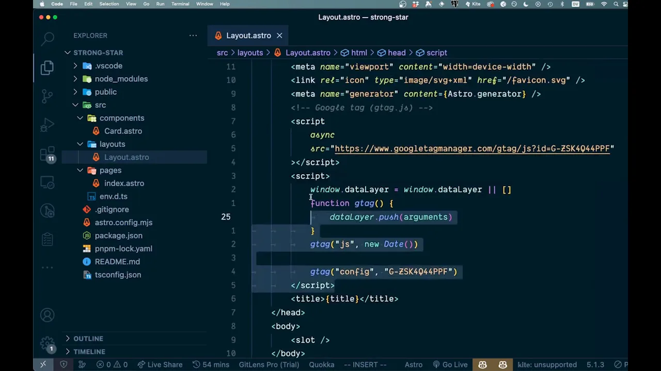
Task: Open the Accounts icon in activity bar
Action: [x=48, y=315]
